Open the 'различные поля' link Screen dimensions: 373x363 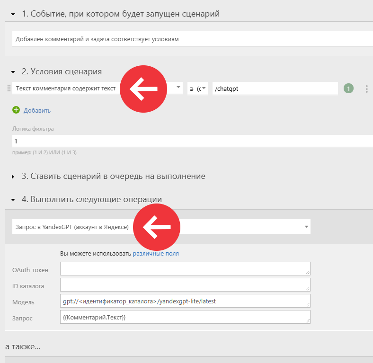coord(156,254)
